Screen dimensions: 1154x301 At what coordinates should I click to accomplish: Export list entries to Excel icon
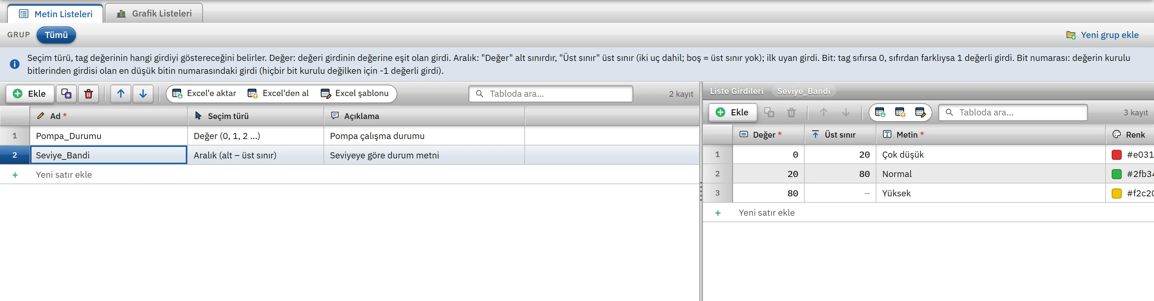pyautogui.click(x=880, y=113)
